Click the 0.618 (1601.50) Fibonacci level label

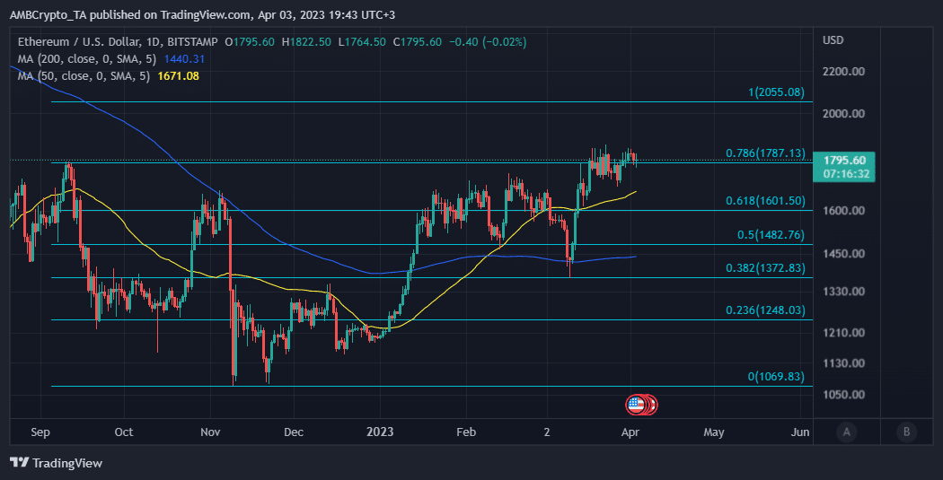765,201
